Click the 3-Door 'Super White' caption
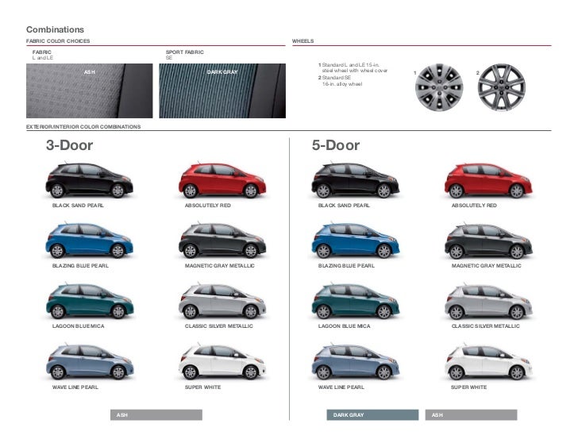The width and height of the screenshot is (578, 447). point(202,387)
